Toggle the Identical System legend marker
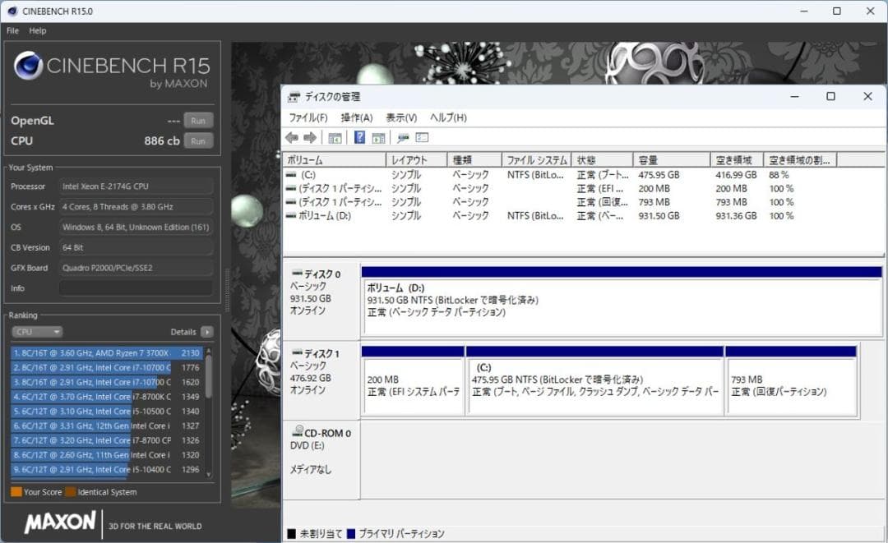 (69, 492)
